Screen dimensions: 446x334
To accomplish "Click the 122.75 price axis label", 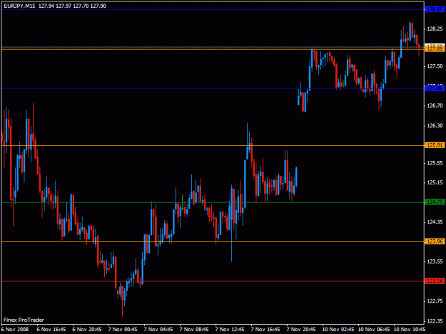I will click(435, 301).
